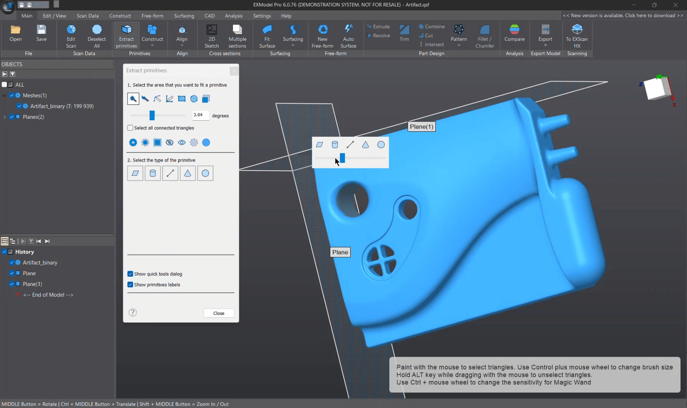The image size is (687, 408).
Task: Open the Settings menu
Action: (262, 16)
